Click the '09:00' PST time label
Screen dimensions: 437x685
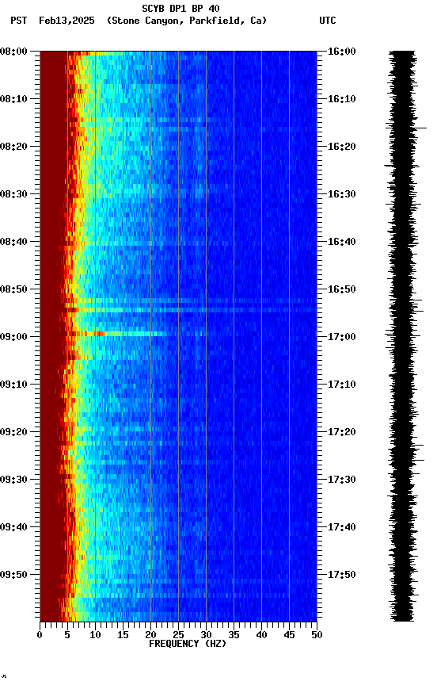click(x=13, y=337)
